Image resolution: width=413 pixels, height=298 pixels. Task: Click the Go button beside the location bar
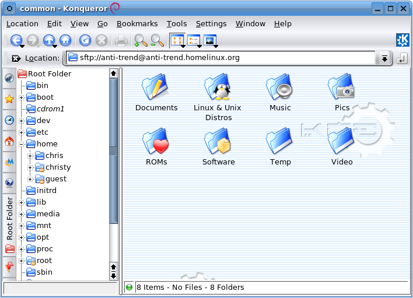pos(401,58)
